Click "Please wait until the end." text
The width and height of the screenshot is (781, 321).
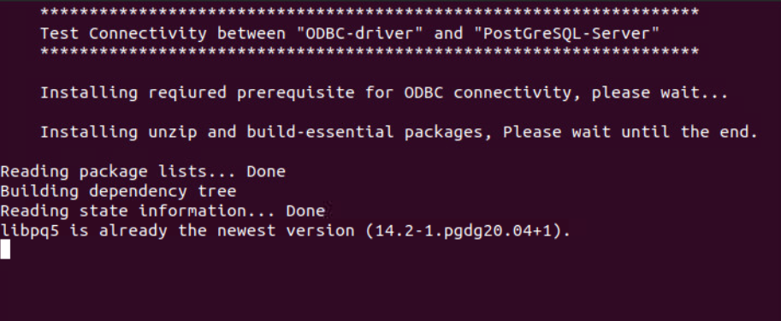click(x=630, y=132)
